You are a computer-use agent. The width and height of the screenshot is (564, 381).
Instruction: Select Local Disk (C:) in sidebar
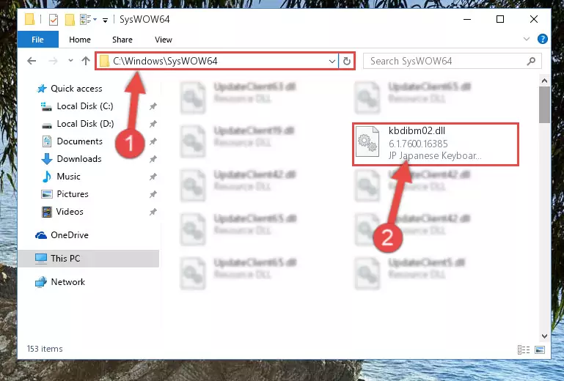coord(77,106)
